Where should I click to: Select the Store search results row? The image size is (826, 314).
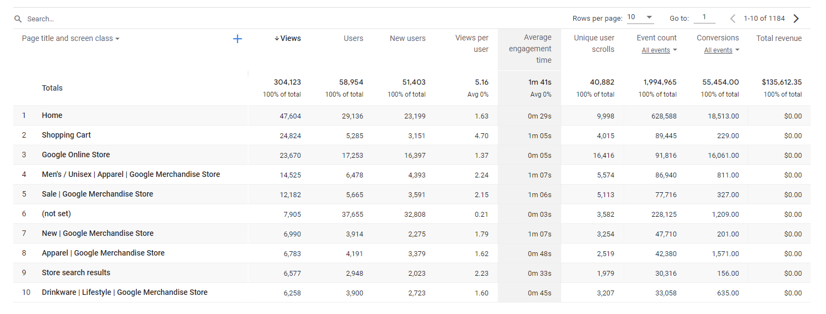[x=76, y=273]
